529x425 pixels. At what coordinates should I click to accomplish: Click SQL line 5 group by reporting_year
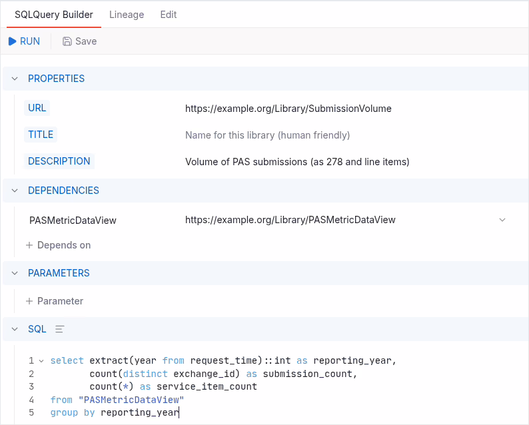[115, 412]
